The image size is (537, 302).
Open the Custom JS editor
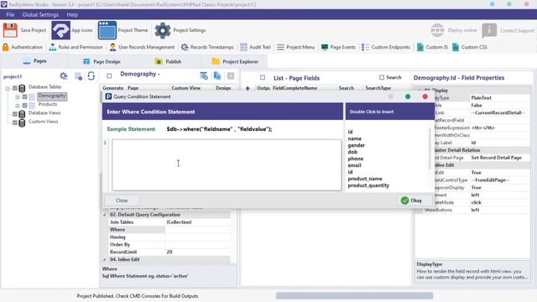point(432,47)
